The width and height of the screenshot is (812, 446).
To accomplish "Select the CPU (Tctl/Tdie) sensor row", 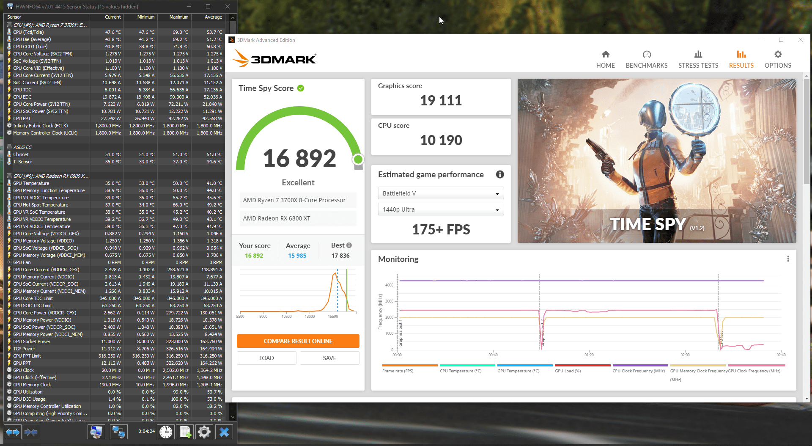I will (x=114, y=32).
